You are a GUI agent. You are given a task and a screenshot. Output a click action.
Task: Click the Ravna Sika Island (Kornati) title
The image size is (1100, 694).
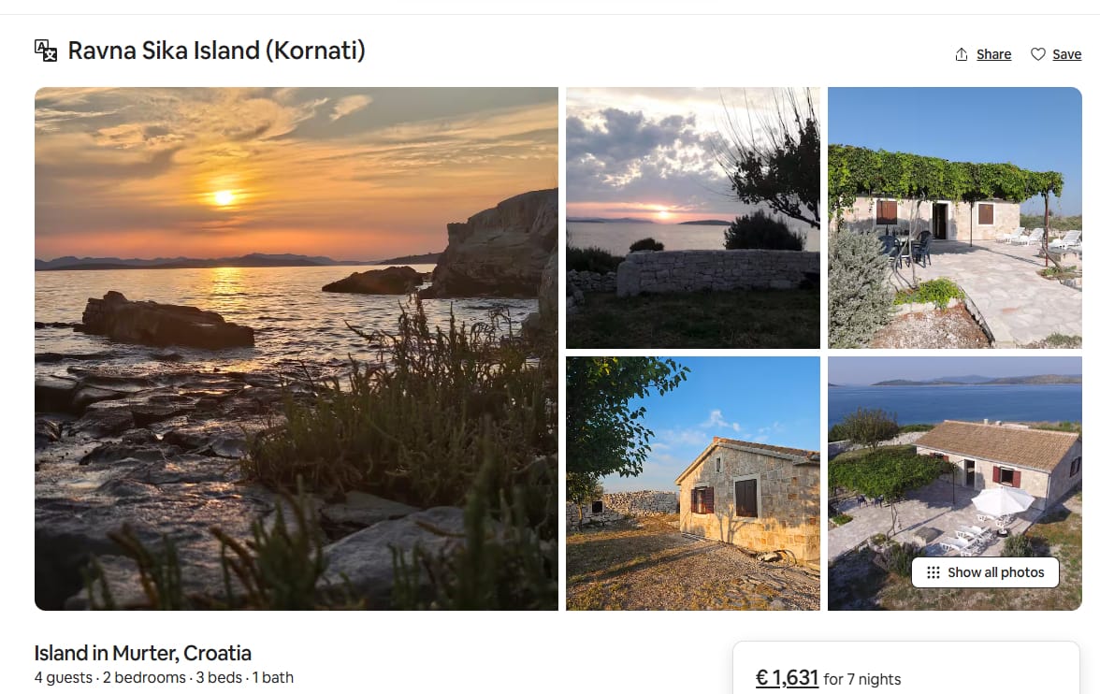point(216,51)
